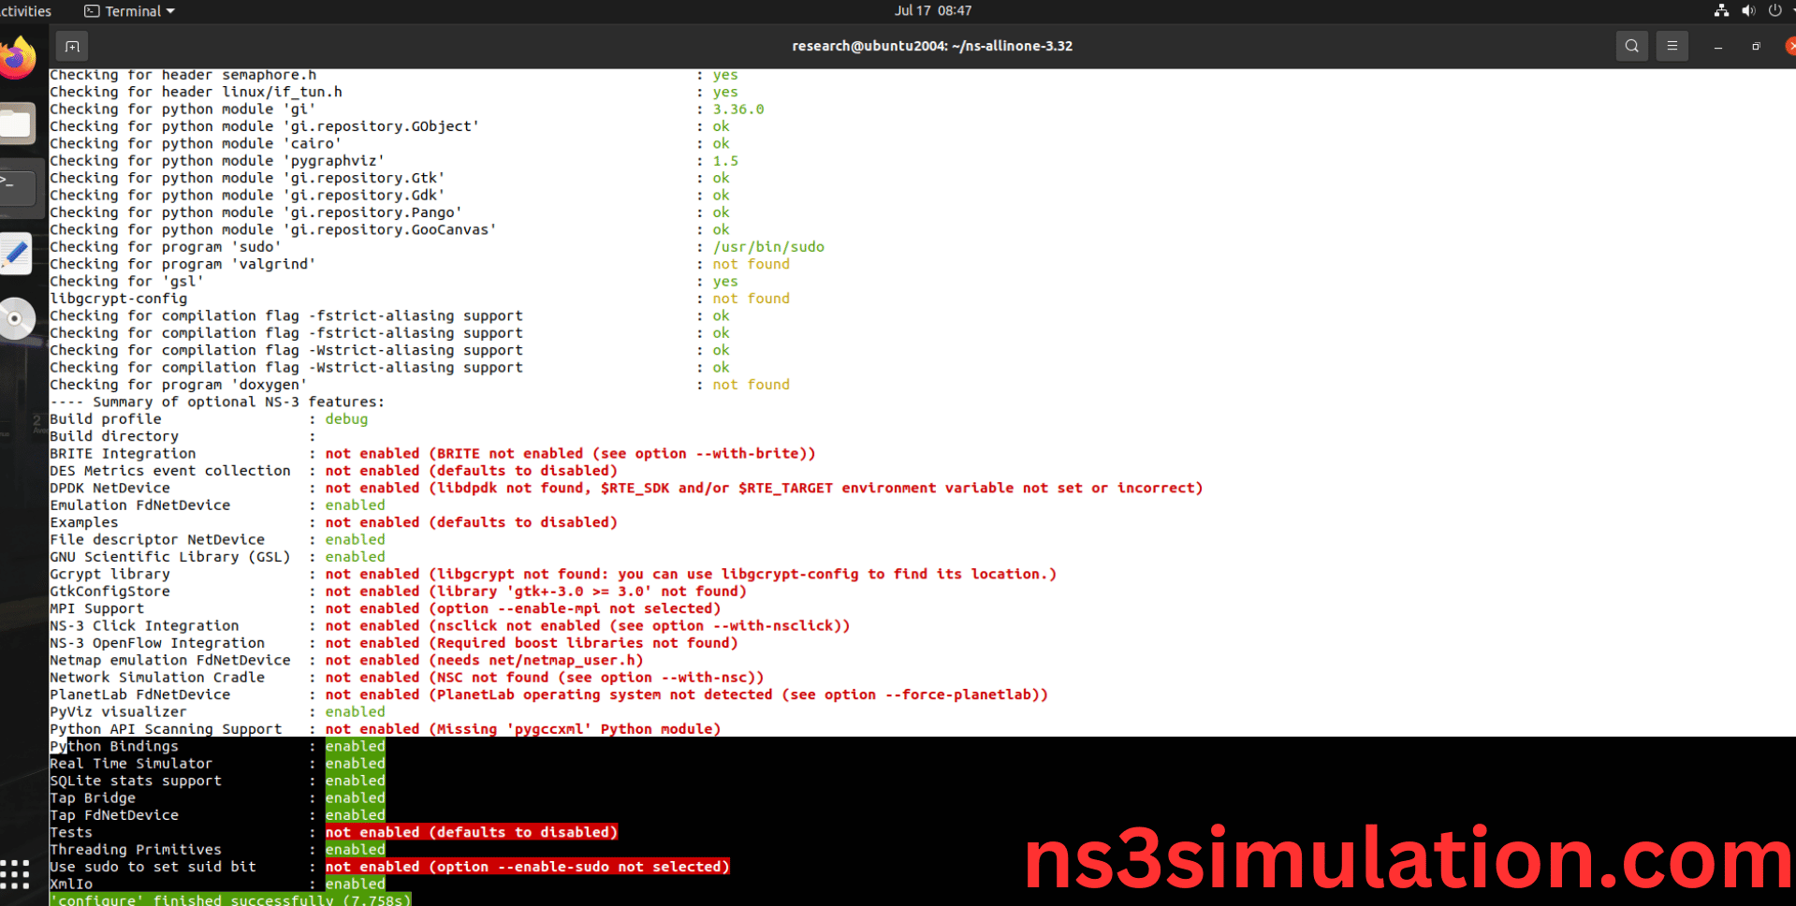
Task: Open the Show Applications grid icon
Action: (x=14, y=872)
